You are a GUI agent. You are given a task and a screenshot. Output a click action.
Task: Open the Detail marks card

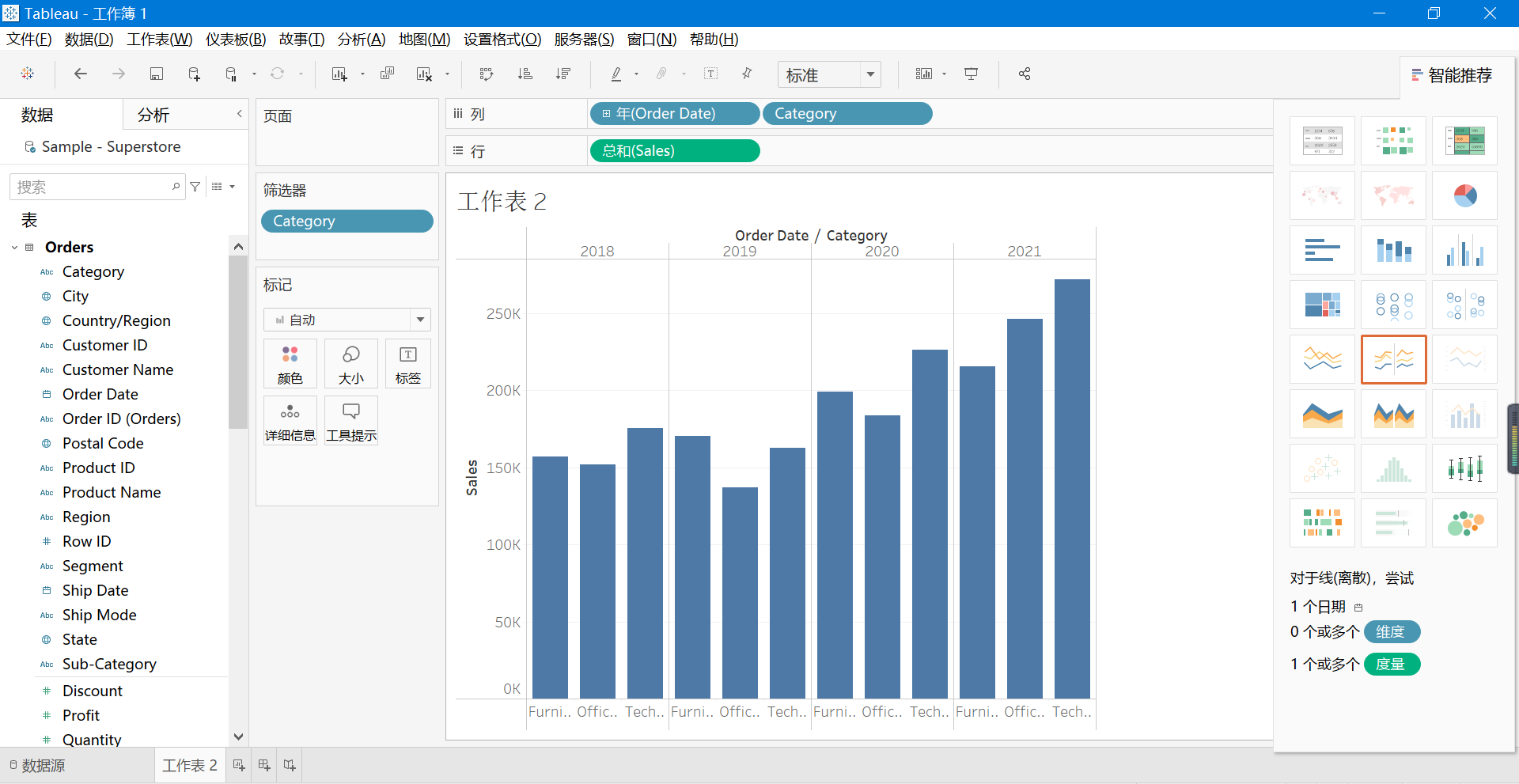[290, 421]
